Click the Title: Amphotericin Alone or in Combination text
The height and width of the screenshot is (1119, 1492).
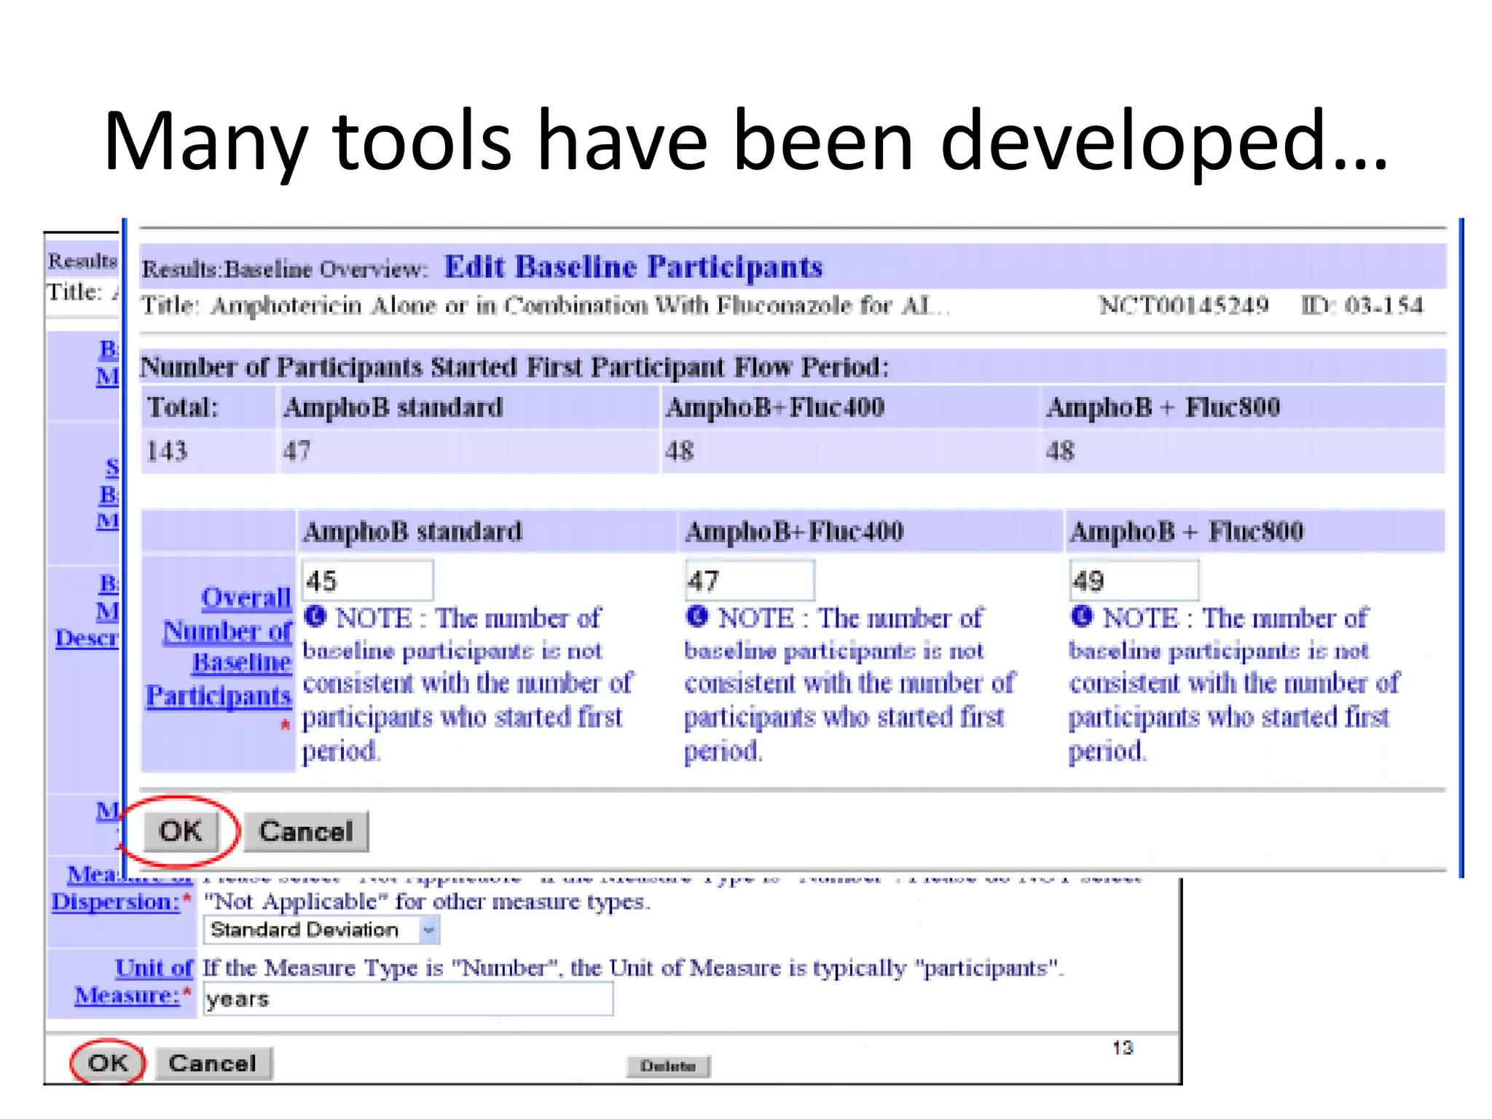click(546, 305)
